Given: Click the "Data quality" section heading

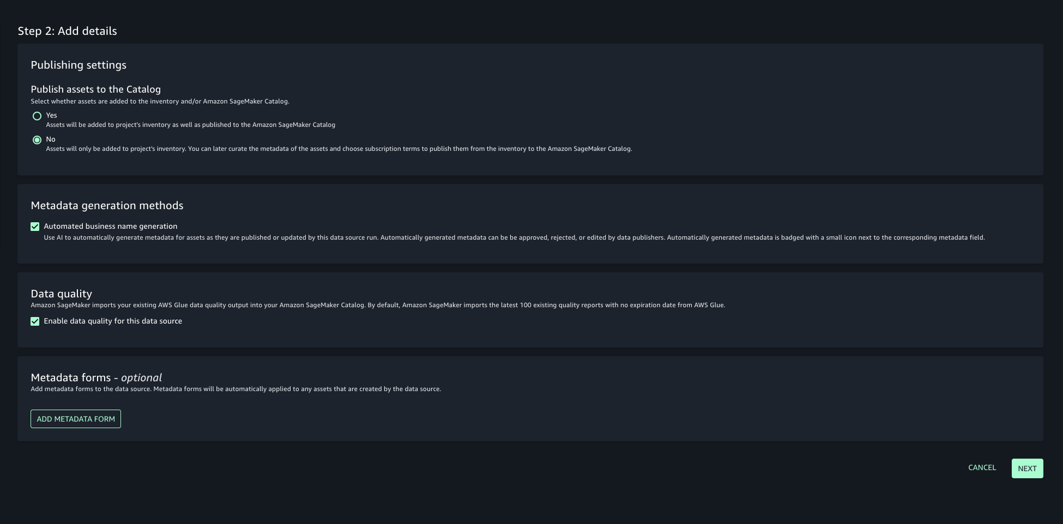Looking at the screenshot, I should [x=61, y=294].
